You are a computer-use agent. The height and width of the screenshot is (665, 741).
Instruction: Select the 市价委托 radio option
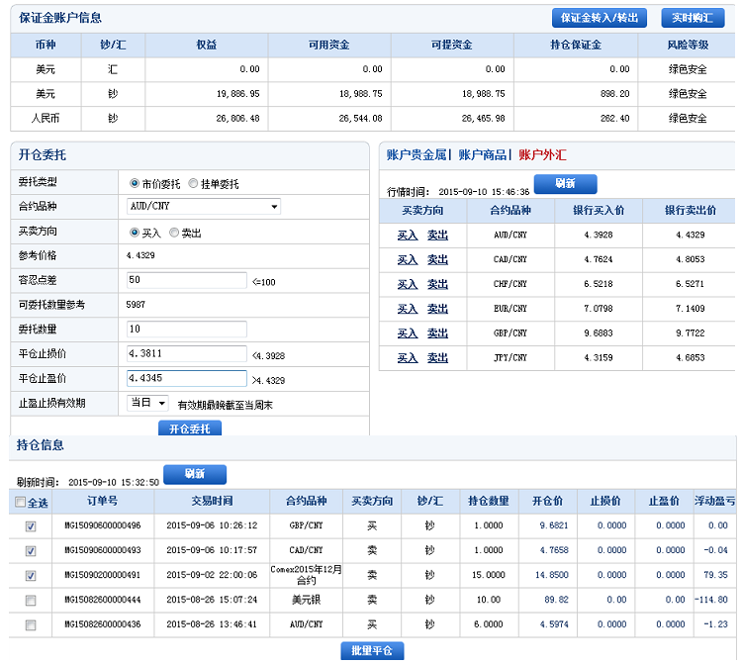pyautogui.click(x=135, y=183)
